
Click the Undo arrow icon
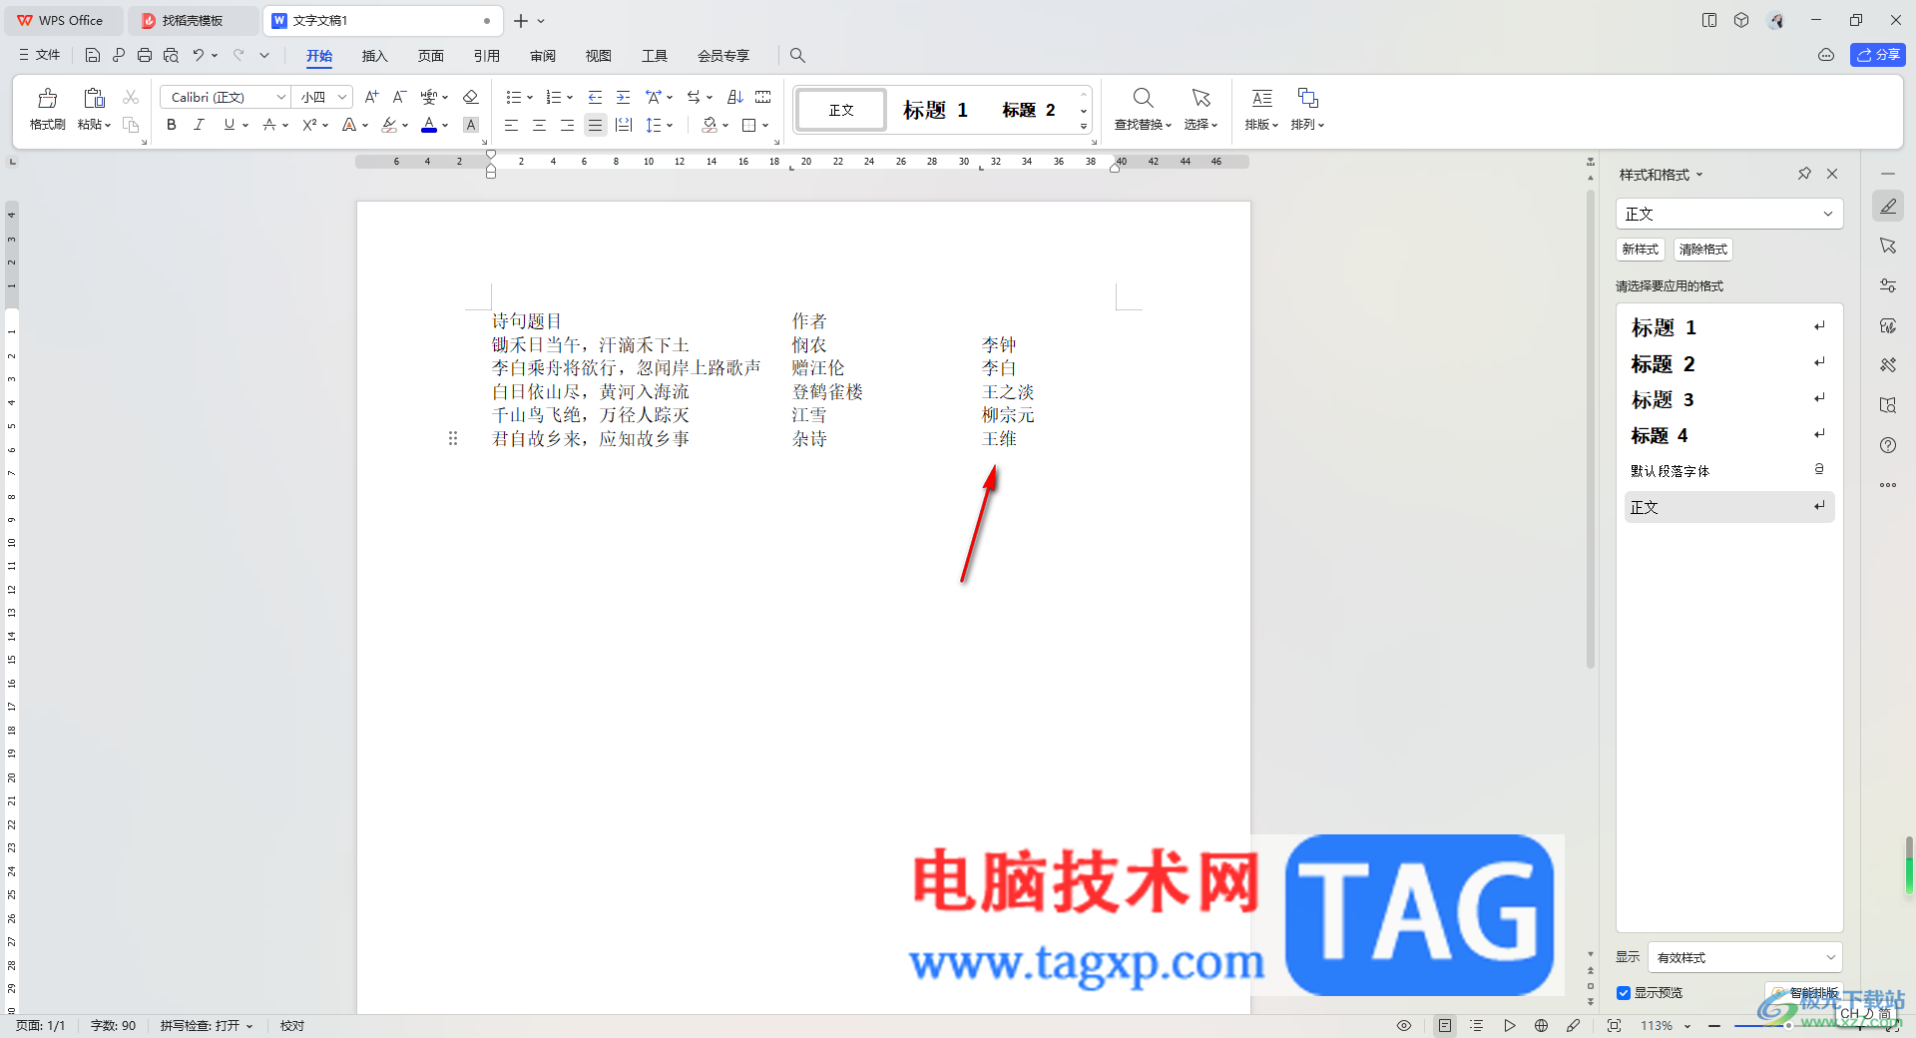tap(199, 55)
